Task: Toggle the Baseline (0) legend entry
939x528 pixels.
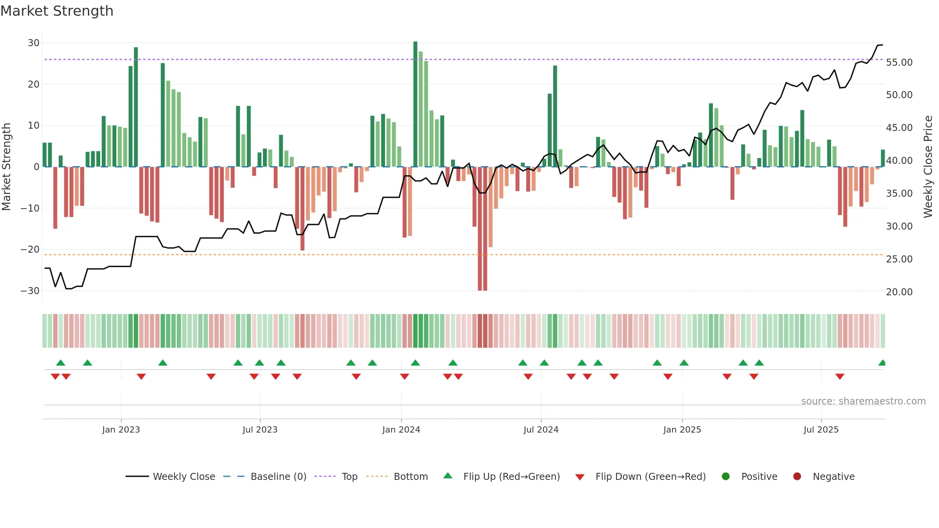Action: (x=265, y=476)
